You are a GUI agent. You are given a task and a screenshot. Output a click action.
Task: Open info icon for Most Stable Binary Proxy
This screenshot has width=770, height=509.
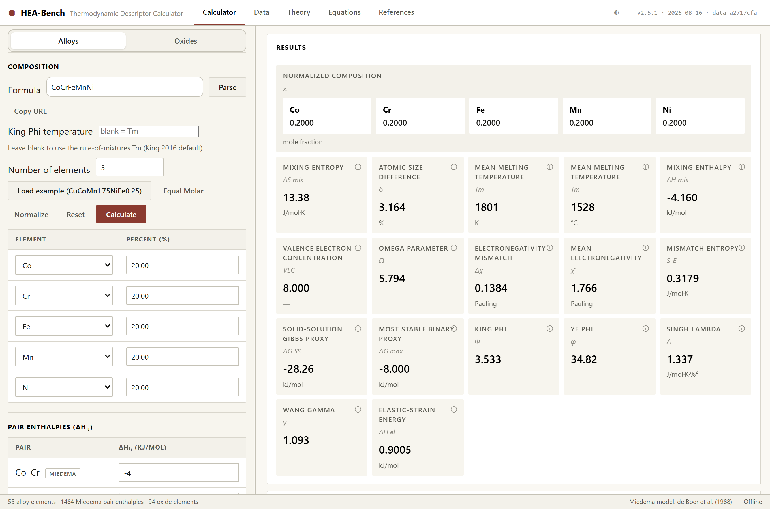click(454, 329)
